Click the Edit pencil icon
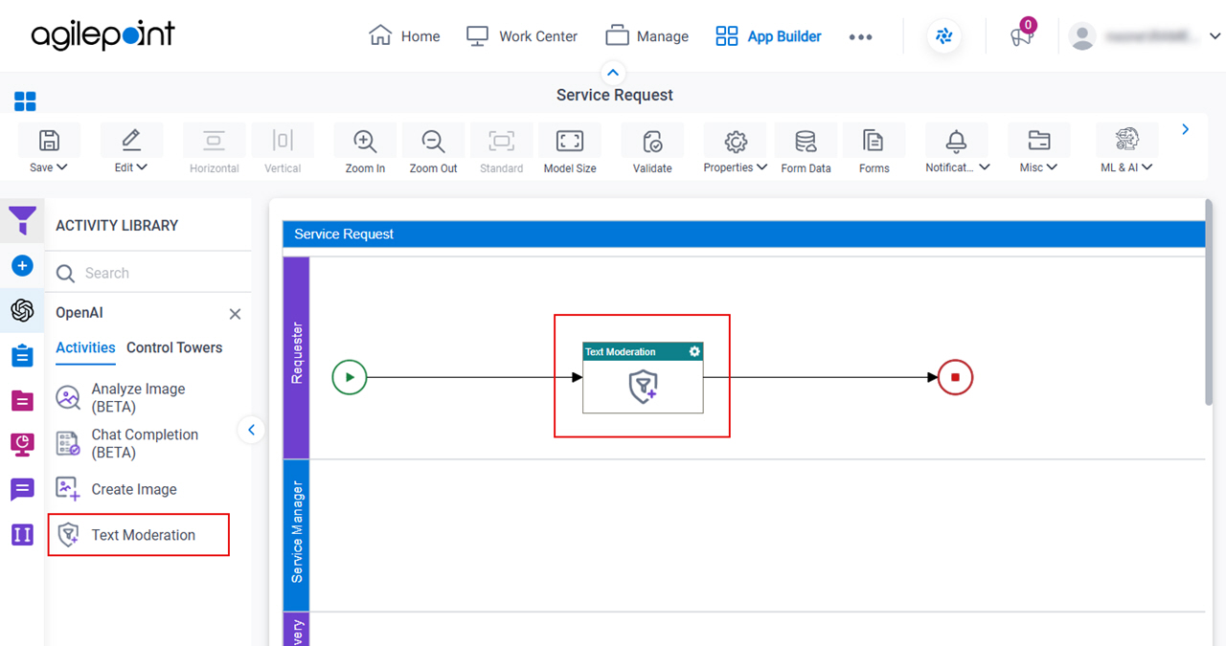Viewport: 1226px width, 646px height. (130, 141)
